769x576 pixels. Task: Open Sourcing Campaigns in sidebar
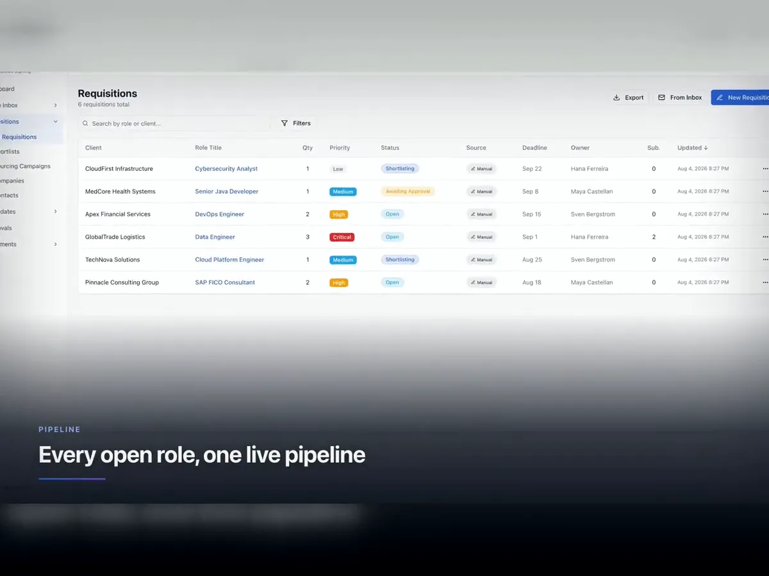25,166
